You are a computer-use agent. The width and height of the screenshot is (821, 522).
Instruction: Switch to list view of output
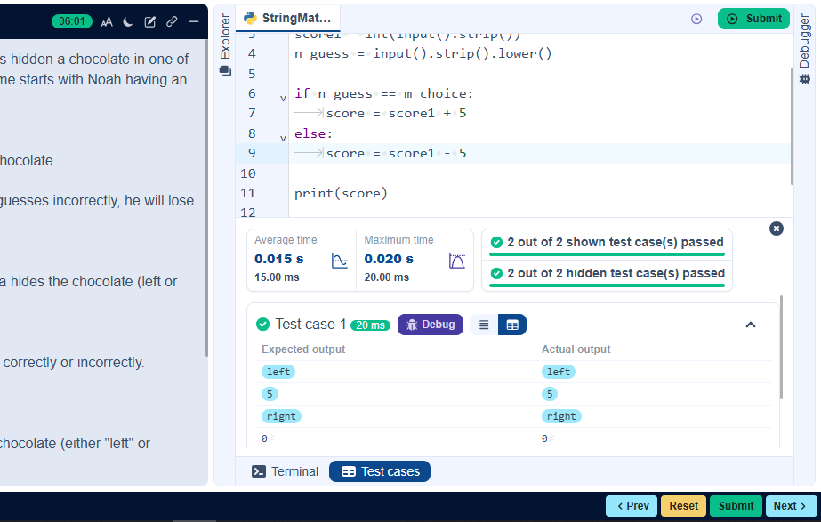pyautogui.click(x=484, y=325)
